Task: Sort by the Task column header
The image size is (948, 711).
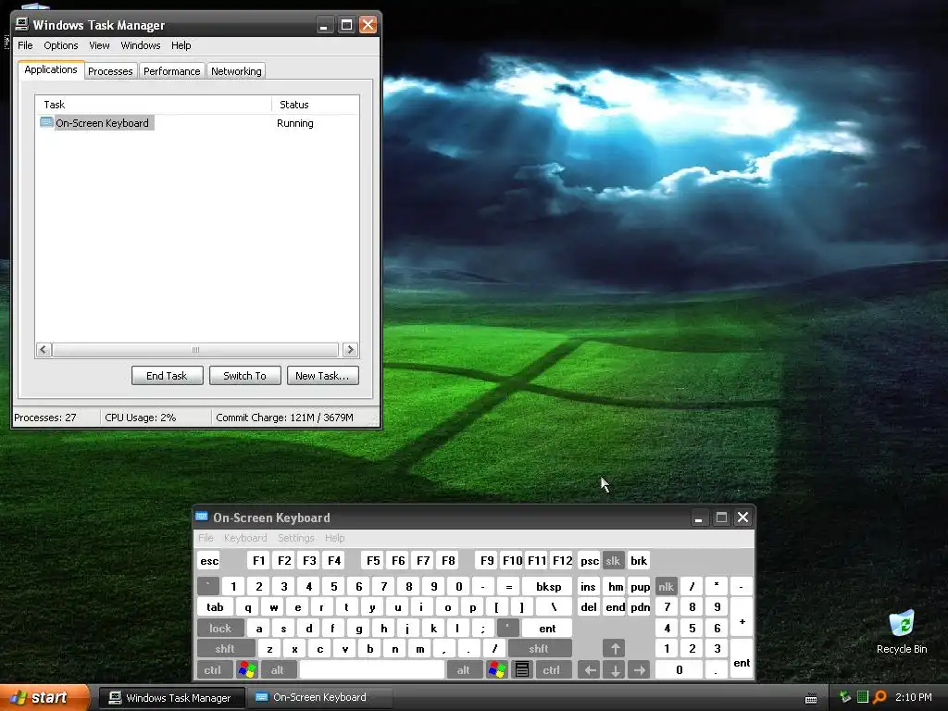Action: click(x=154, y=105)
